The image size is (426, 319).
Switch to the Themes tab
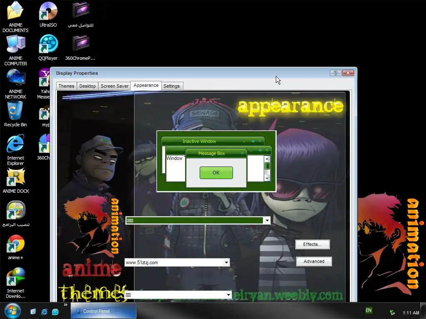pyautogui.click(x=66, y=86)
